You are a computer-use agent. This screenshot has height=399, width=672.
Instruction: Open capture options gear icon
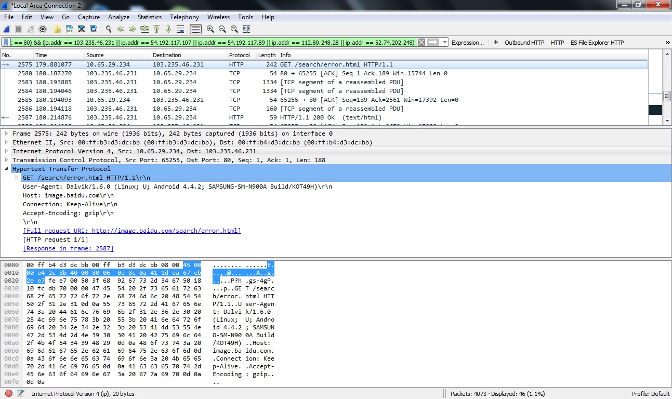click(43, 29)
